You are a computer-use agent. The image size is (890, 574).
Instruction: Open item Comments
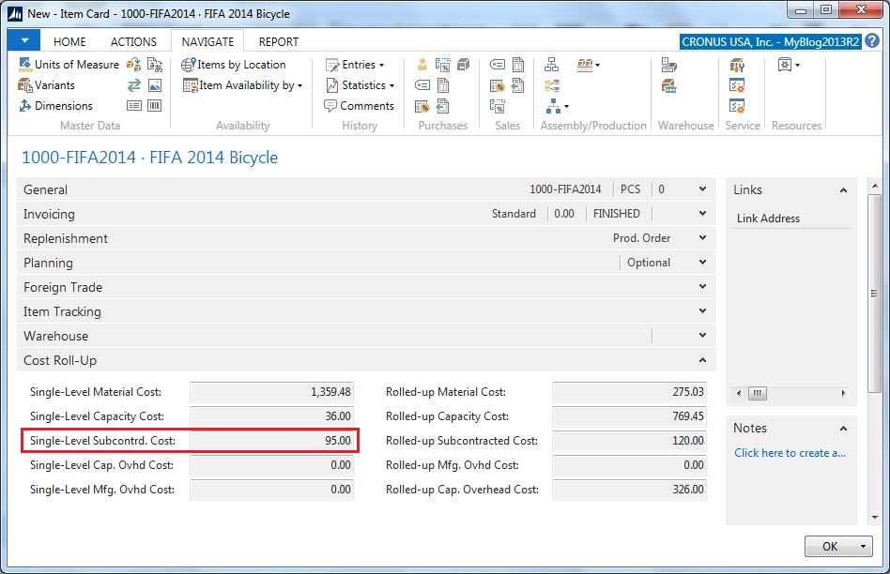coord(359,105)
